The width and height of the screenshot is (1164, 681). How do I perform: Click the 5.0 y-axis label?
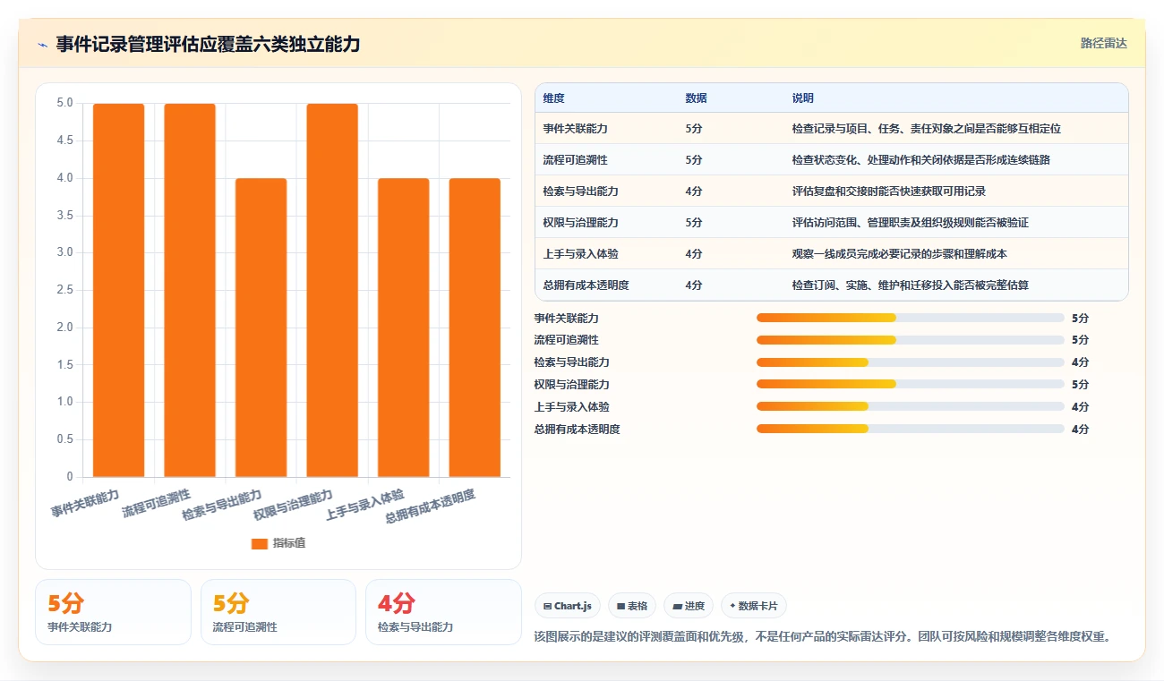pyautogui.click(x=64, y=103)
